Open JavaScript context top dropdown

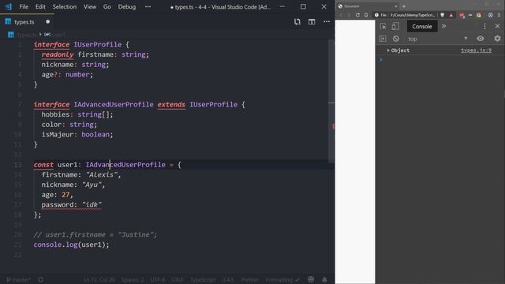(x=437, y=39)
